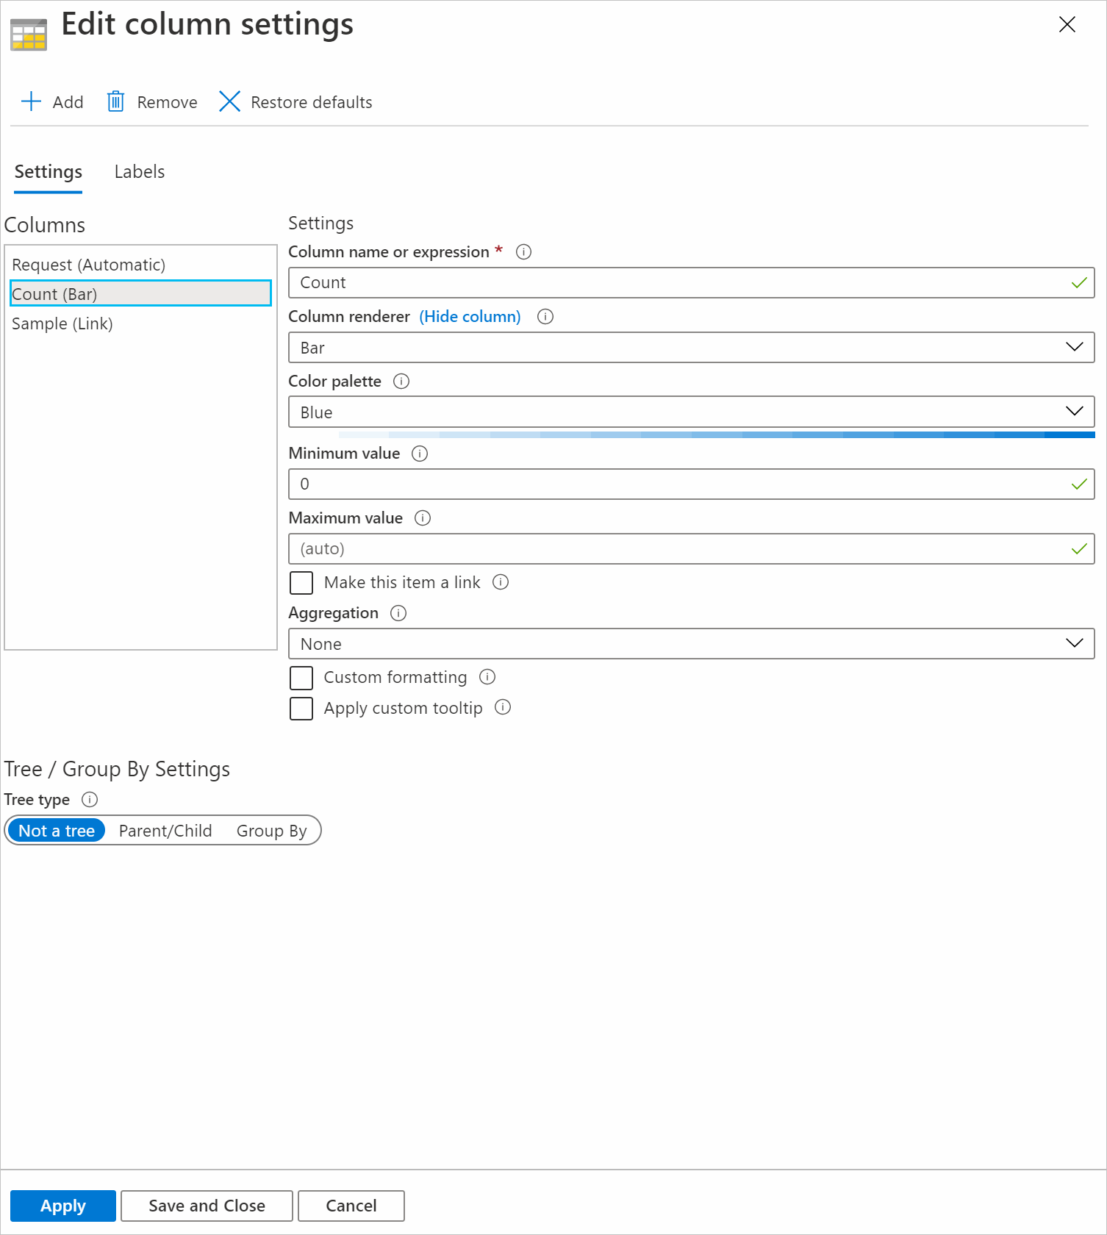Enable the Make this item a link checkbox

(x=301, y=583)
